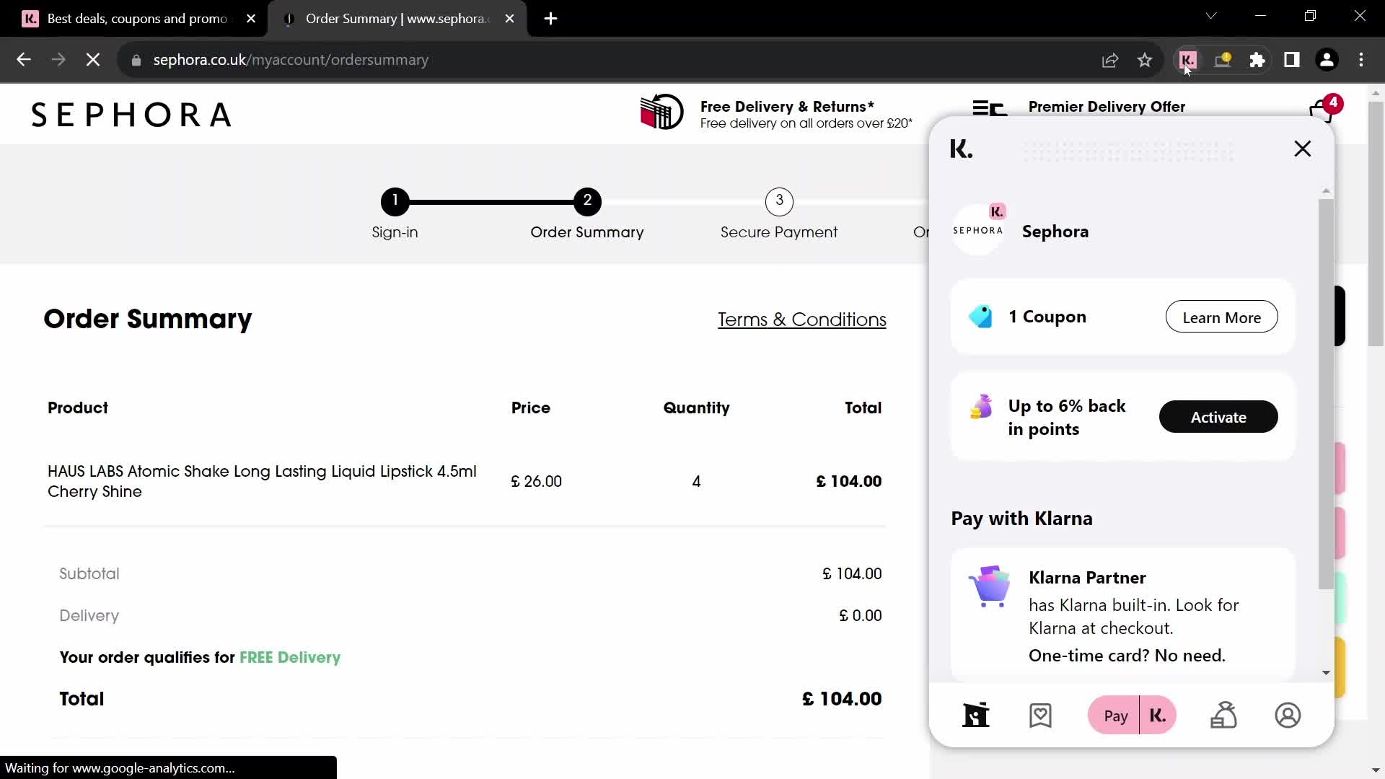Close the Klarna popup panel
The image size is (1385, 779).
click(1303, 149)
